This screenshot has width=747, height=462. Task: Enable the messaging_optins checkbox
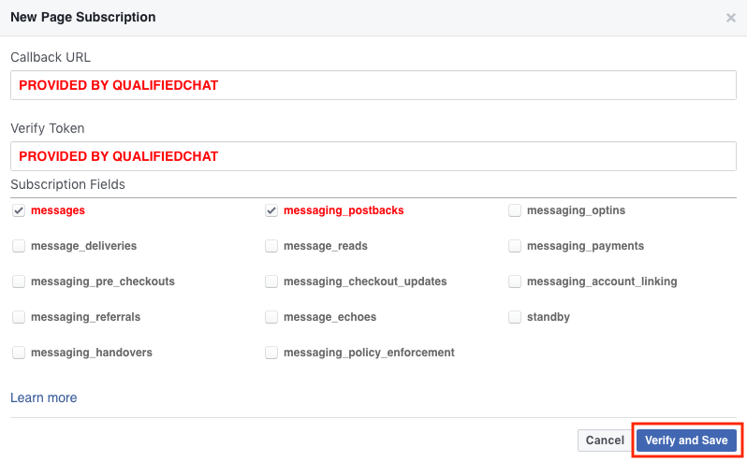click(515, 210)
